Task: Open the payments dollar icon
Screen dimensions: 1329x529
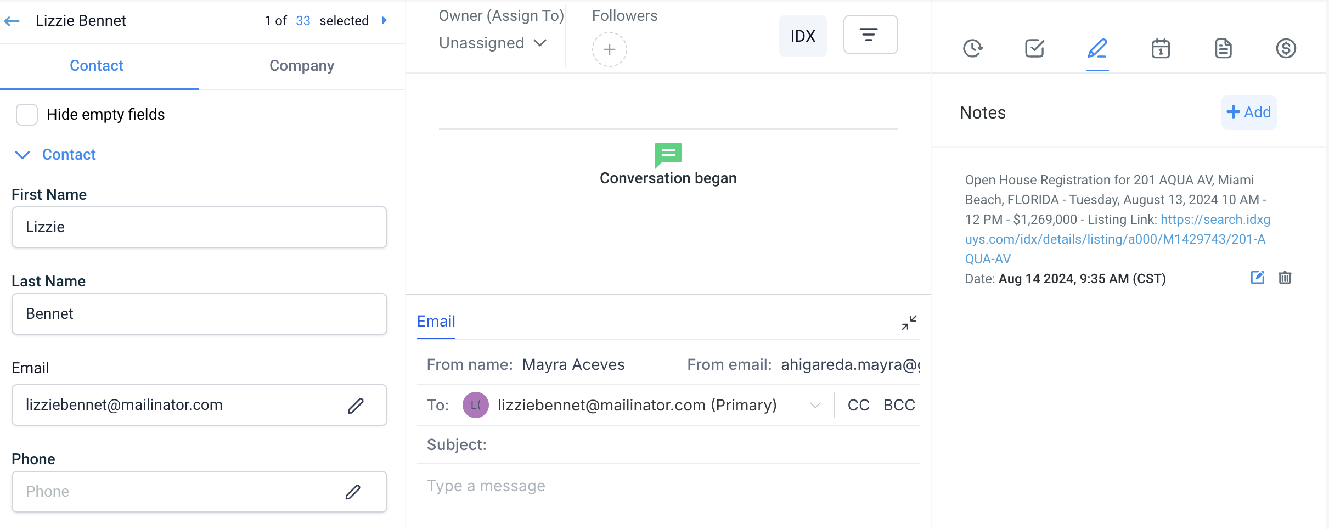Action: point(1286,48)
